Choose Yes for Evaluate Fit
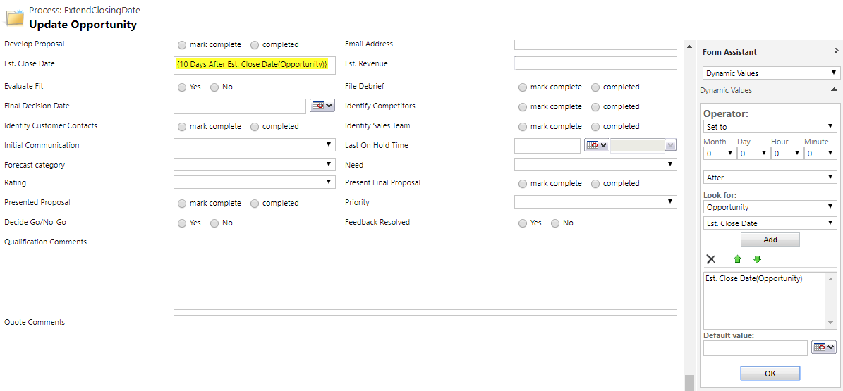 182,87
